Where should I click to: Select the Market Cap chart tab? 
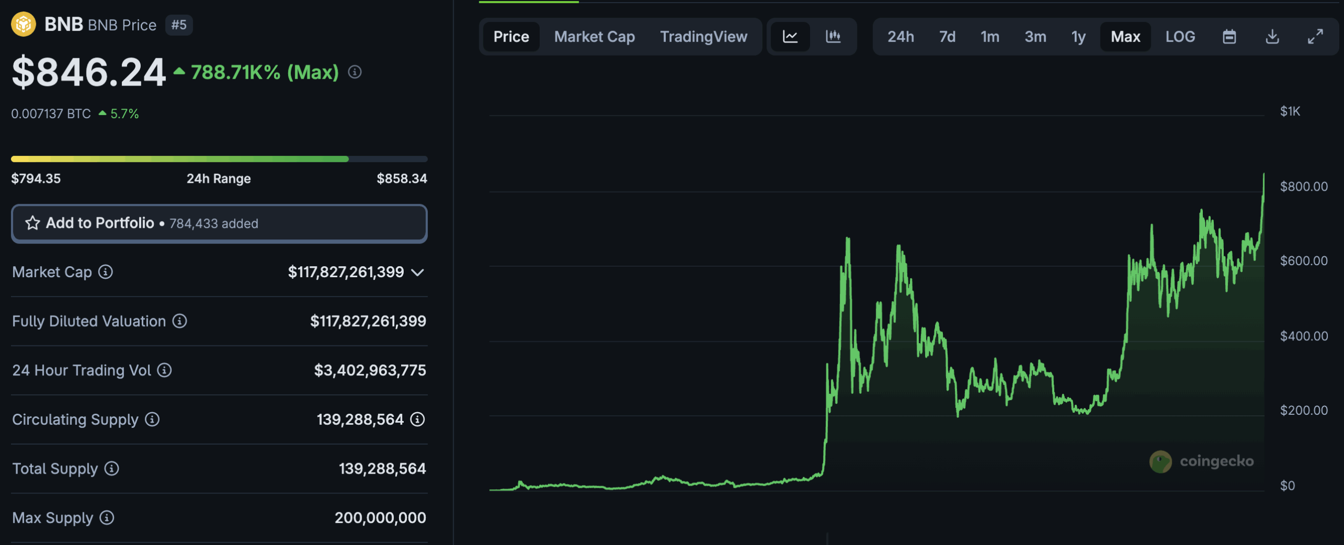tap(594, 37)
